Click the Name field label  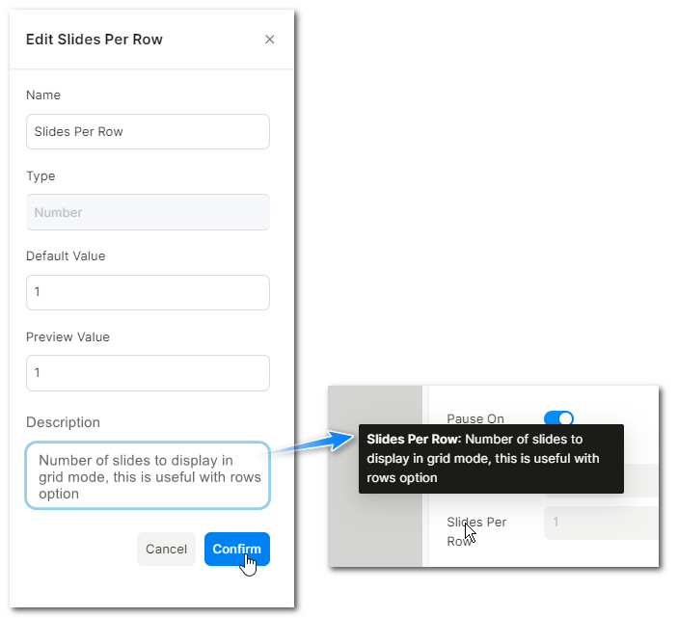43,95
